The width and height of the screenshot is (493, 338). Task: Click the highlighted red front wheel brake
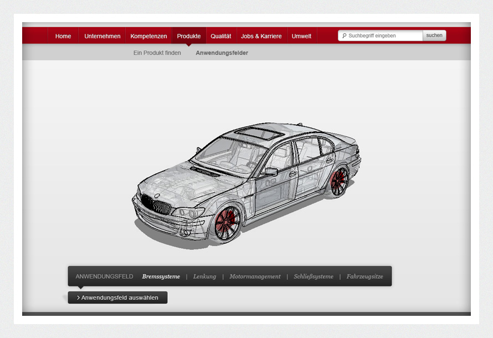pos(226,221)
